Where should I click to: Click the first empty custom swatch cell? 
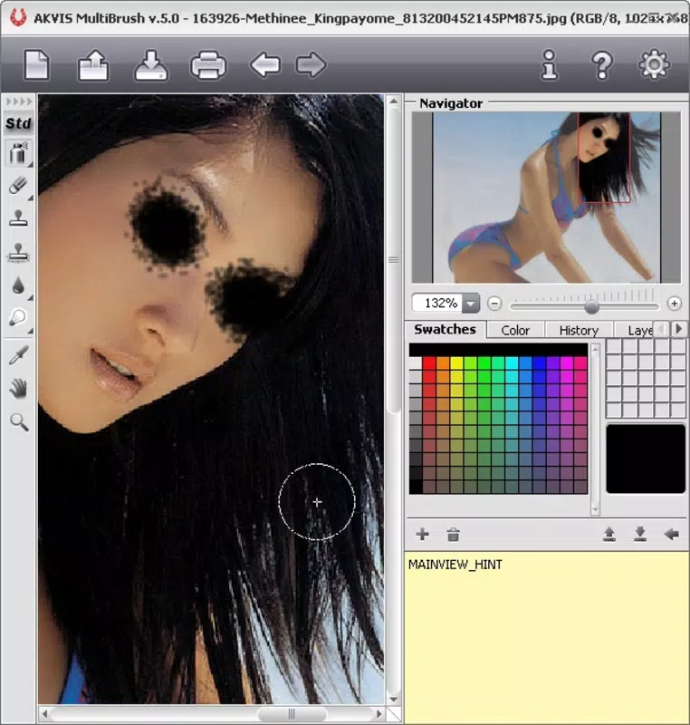(614, 346)
